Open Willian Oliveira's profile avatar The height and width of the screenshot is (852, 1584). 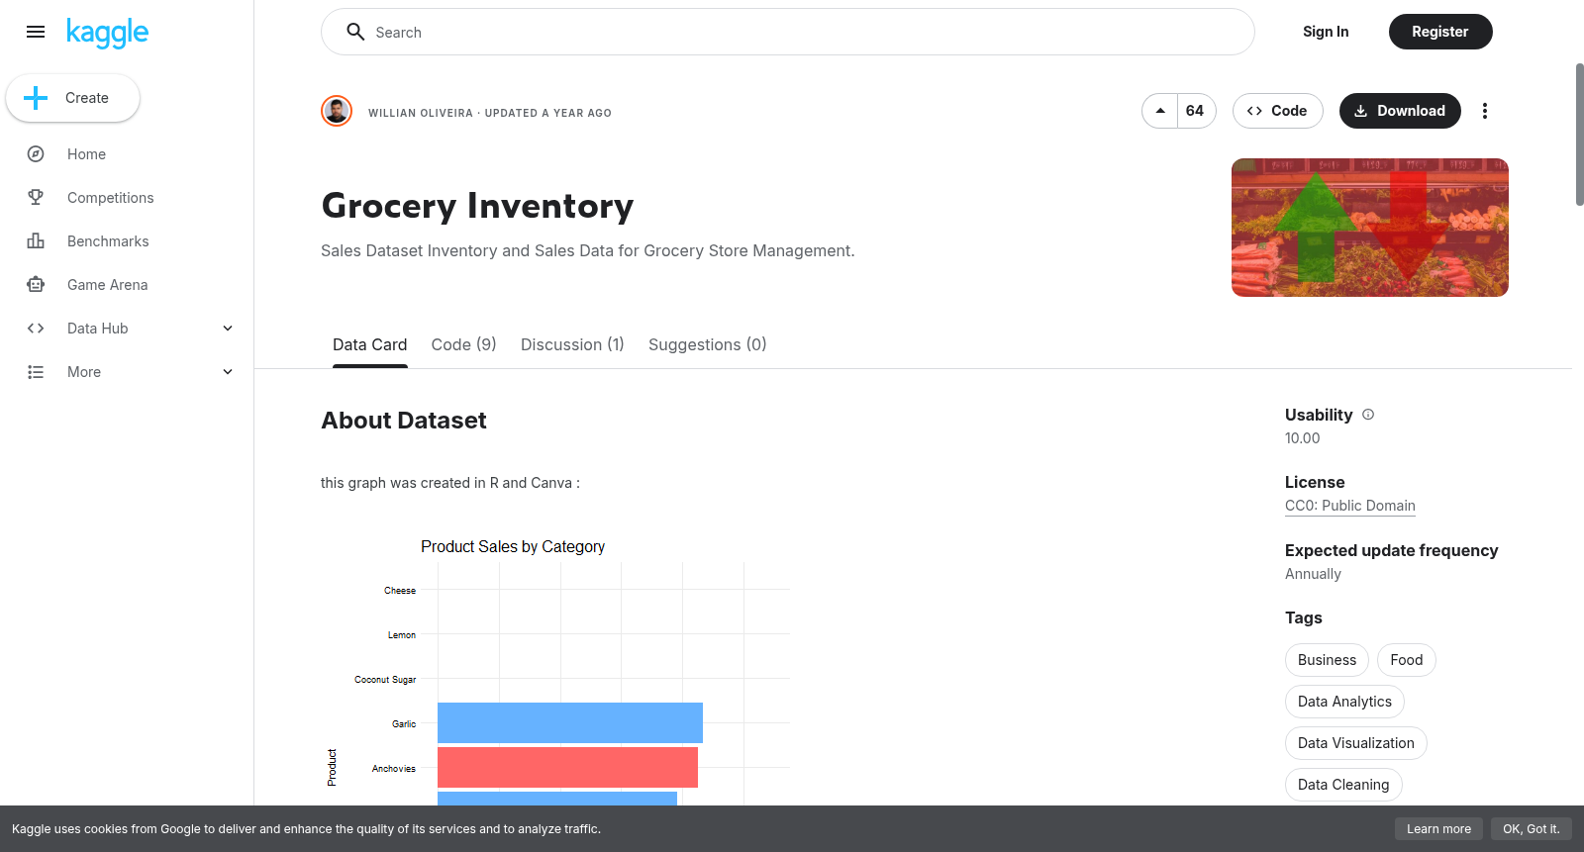pos(337,111)
